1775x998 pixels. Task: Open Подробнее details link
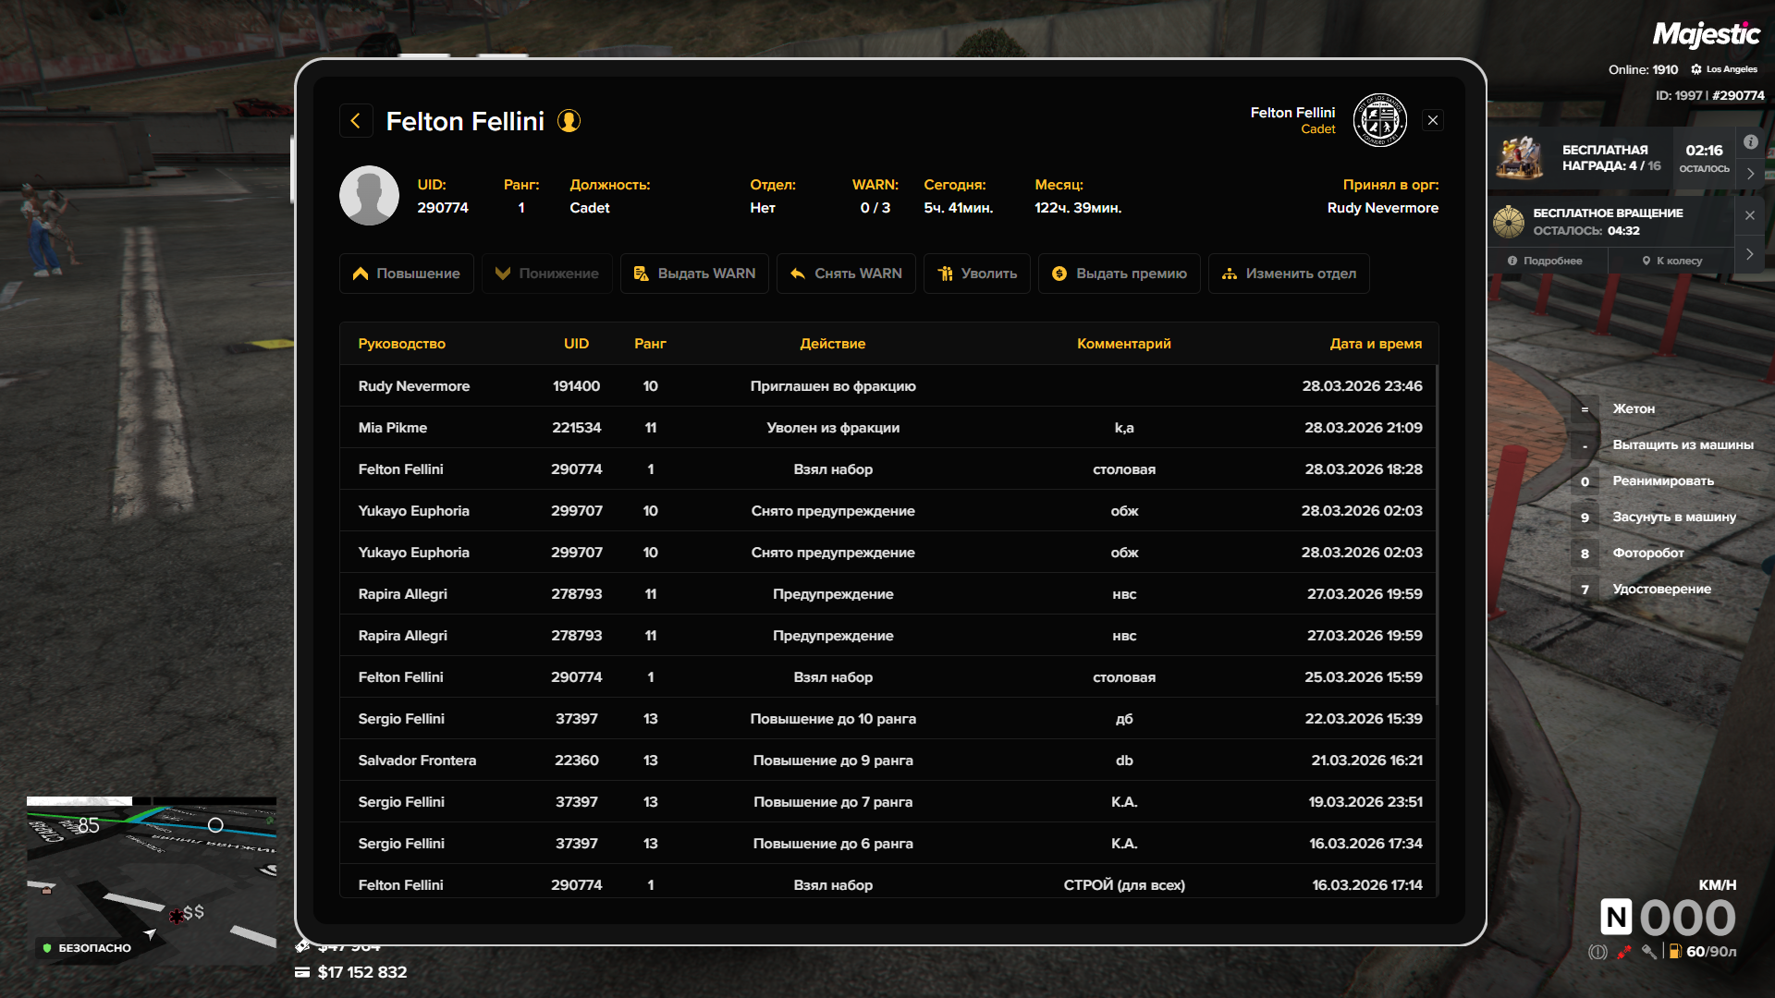point(1545,261)
